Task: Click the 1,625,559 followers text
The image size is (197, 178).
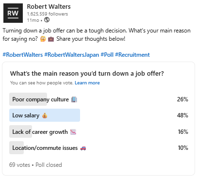Action: coord(48,14)
